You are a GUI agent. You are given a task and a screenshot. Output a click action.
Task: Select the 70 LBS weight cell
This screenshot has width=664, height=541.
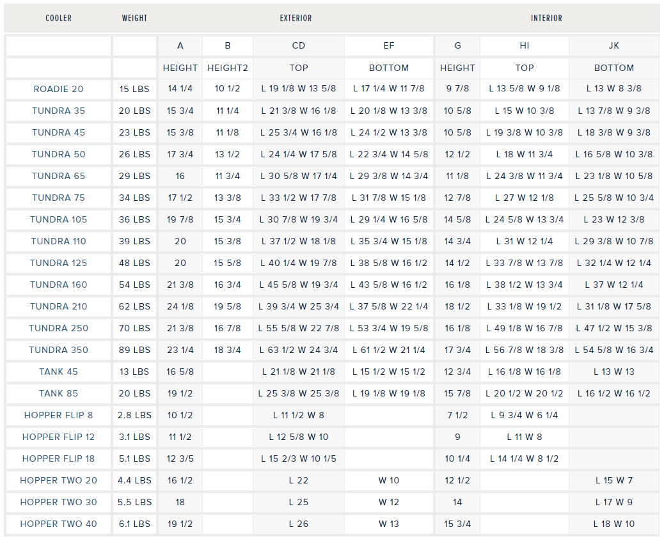click(135, 328)
